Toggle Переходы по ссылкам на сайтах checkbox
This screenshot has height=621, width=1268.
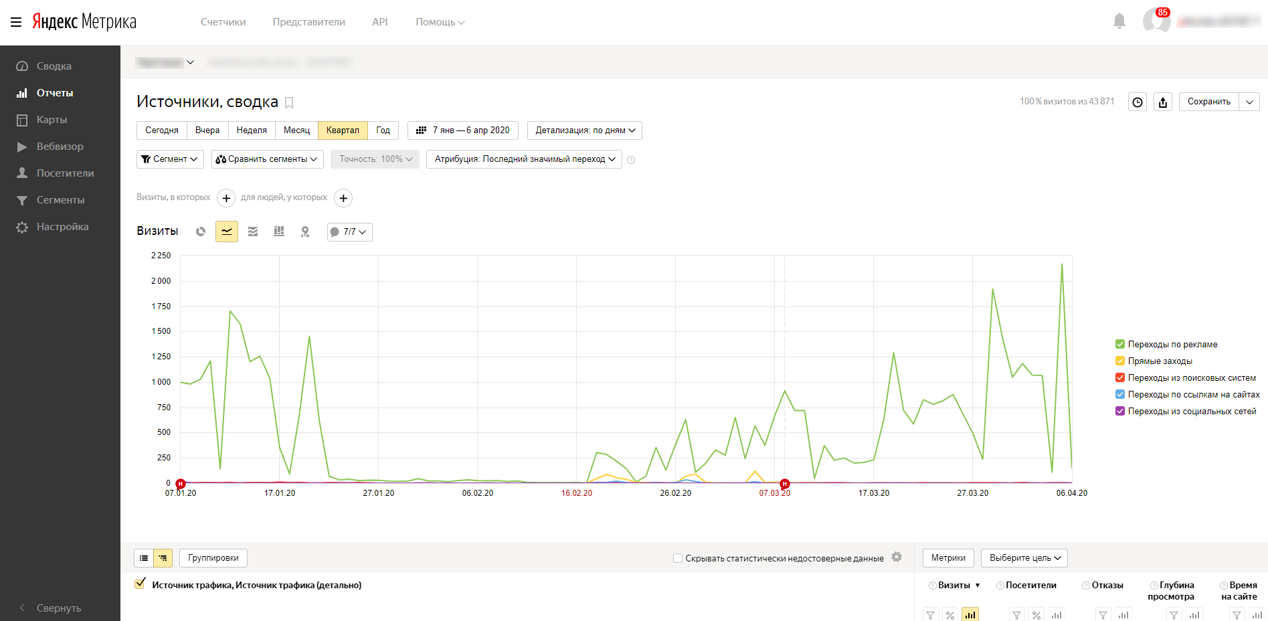pos(1120,395)
